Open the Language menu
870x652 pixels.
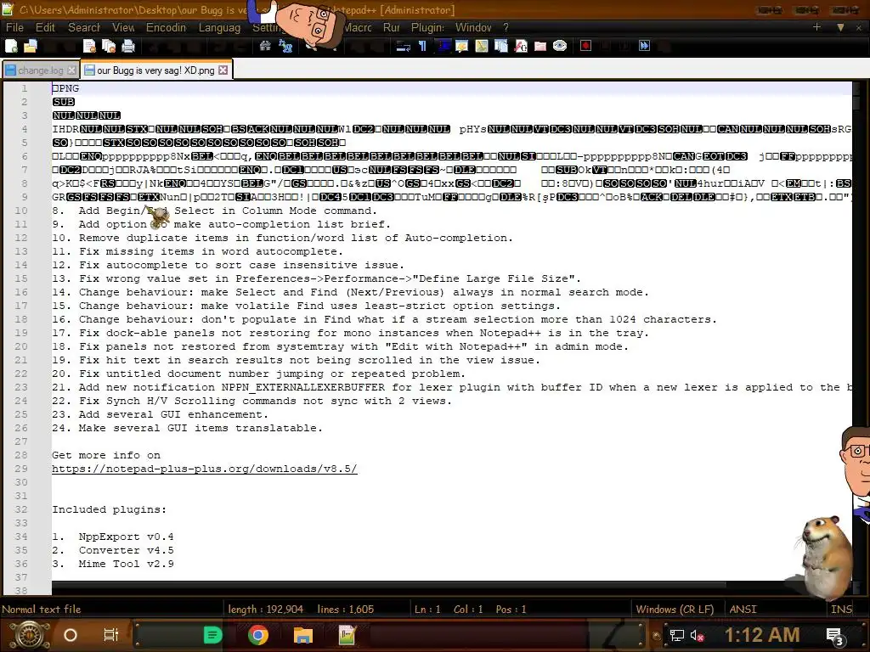(x=220, y=27)
